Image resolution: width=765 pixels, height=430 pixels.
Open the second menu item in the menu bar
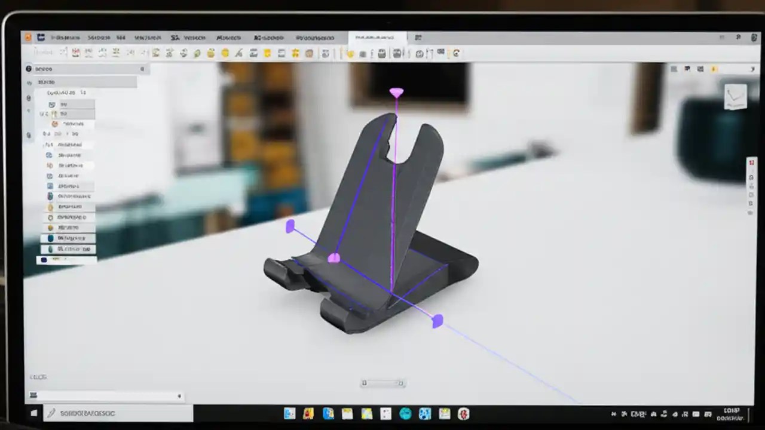pos(99,37)
